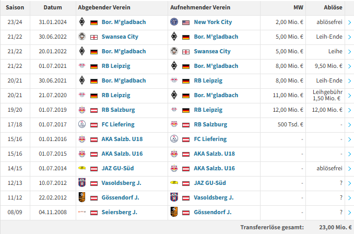The height and width of the screenshot is (234, 354).
Task: Open RB Salzburg link in the 01.07.2019 row
Action: (118, 110)
